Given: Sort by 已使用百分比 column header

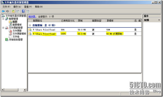Looking at the screenshot, I should click(69, 21).
